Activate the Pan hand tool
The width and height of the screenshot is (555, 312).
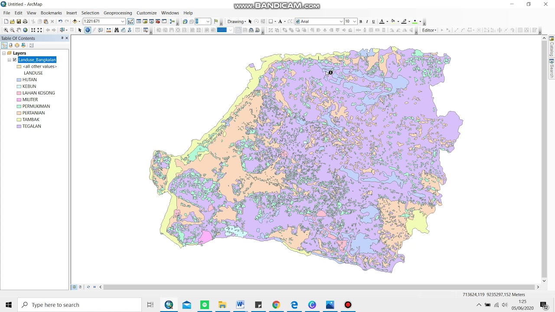(19, 30)
